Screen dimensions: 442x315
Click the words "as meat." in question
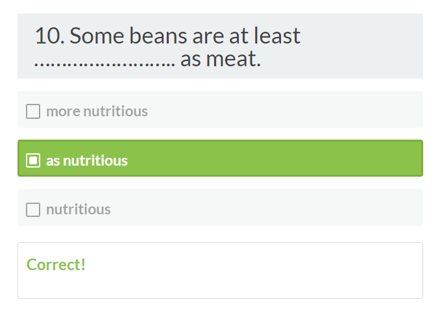(x=221, y=60)
